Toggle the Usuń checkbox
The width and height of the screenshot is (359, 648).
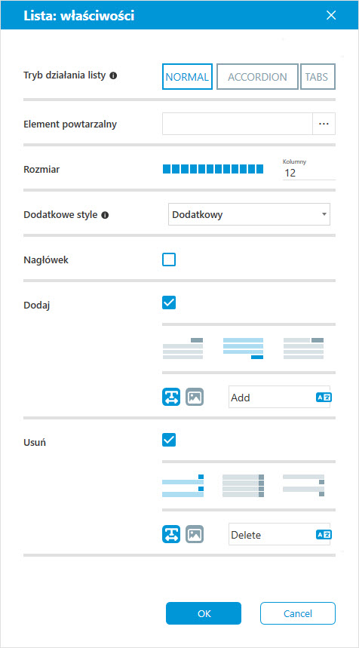(169, 440)
